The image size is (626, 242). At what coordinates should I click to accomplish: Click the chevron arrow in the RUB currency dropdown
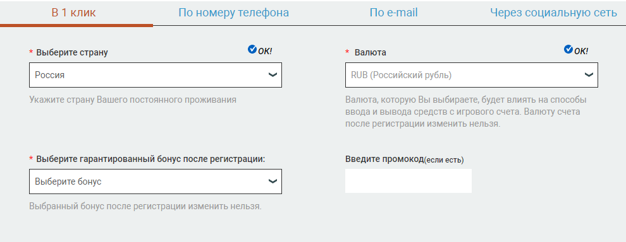[589, 74]
